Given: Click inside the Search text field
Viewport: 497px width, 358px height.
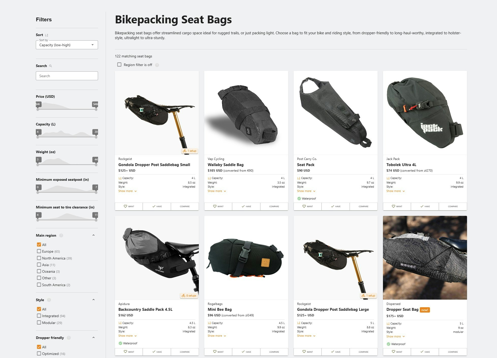Looking at the screenshot, I should coord(67,76).
